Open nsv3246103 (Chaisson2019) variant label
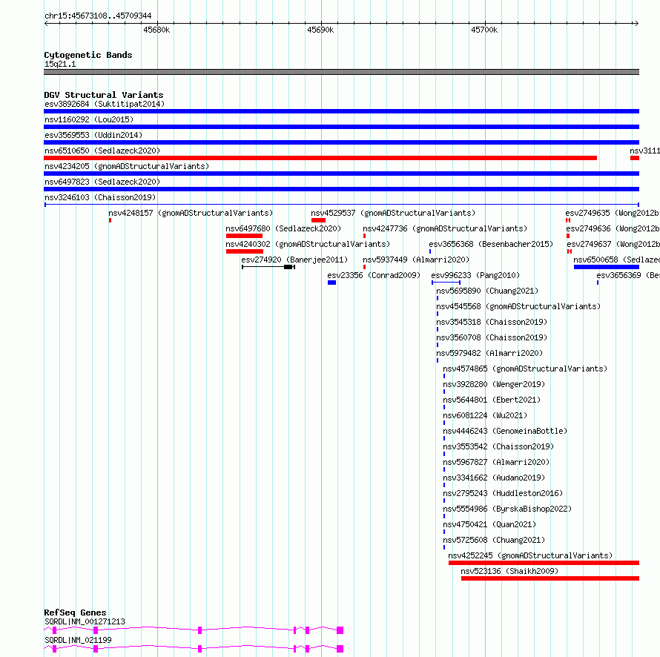Screen dimensions: 660x657 (x=100, y=197)
